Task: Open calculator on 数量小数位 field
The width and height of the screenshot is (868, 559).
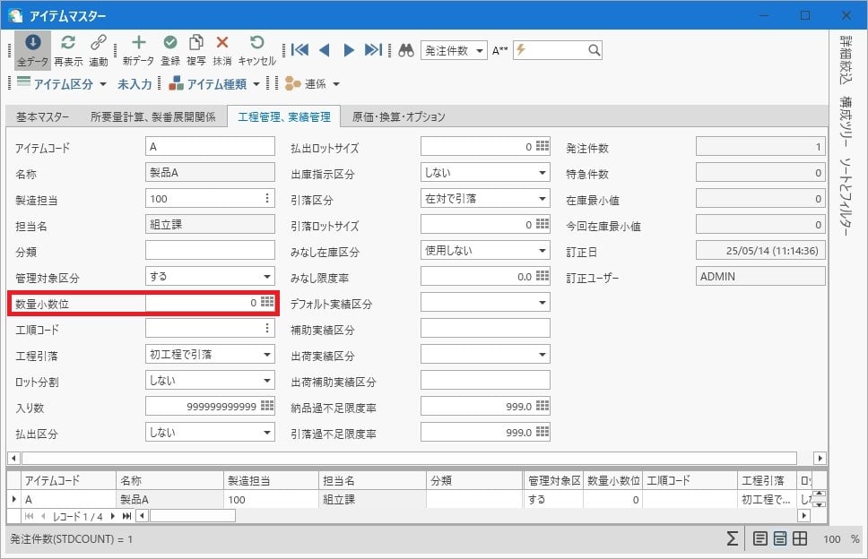Action: click(267, 304)
